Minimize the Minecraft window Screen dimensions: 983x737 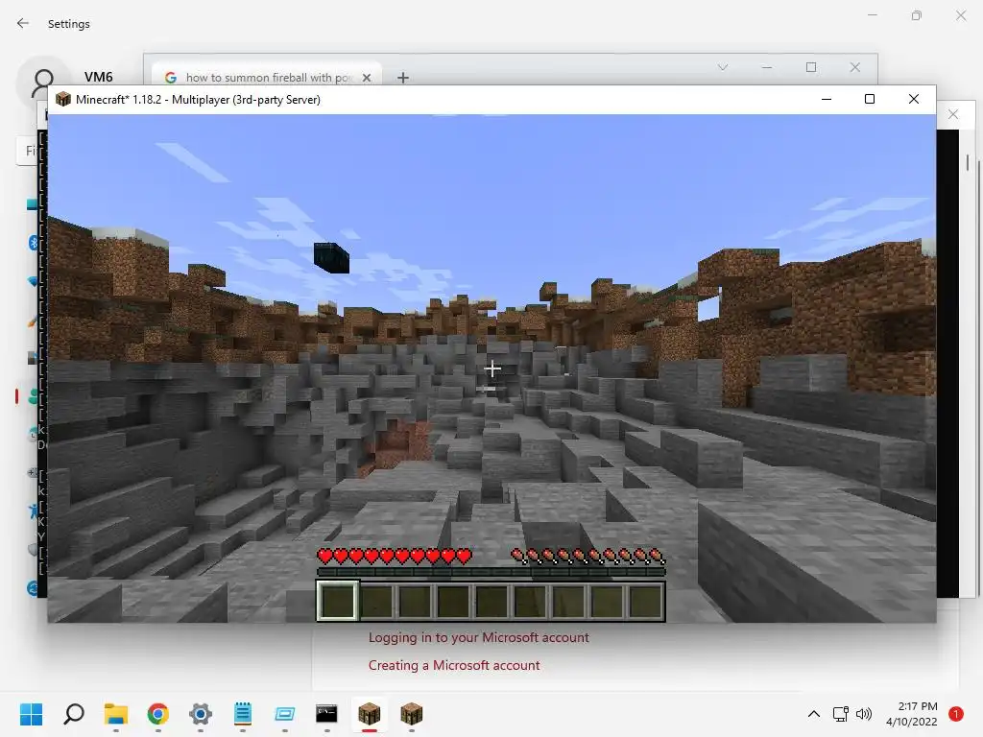pyautogui.click(x=827, y=99)
